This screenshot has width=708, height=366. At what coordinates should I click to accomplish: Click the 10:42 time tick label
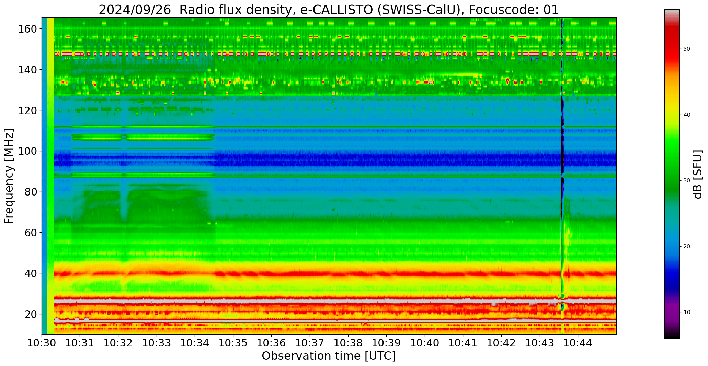point(501,343)
